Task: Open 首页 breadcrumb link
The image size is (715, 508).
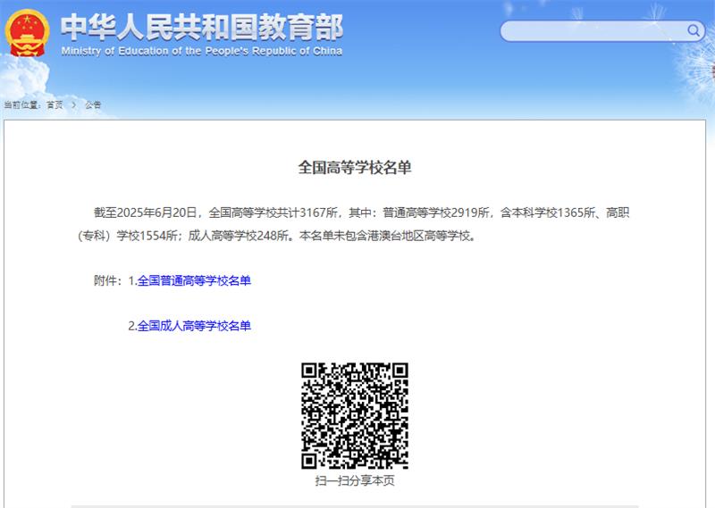Action: (55, 104)
